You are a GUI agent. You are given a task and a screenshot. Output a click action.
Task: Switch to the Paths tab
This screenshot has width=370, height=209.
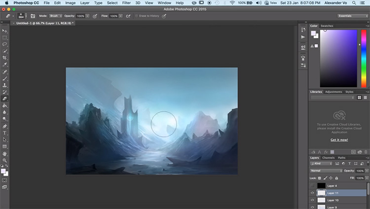coord(341,158)
